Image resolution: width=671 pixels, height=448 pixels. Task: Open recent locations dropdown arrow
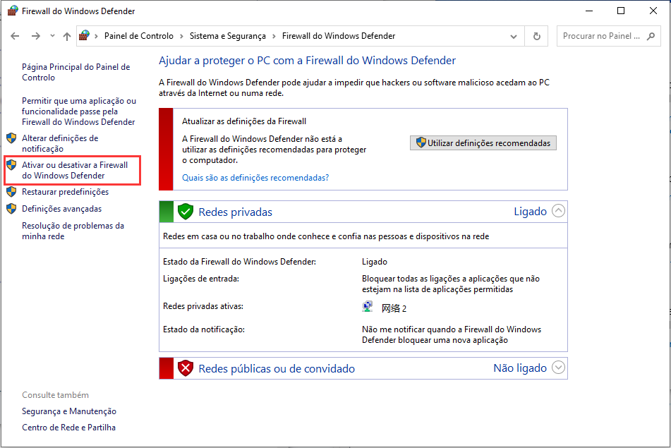point(52,36)
